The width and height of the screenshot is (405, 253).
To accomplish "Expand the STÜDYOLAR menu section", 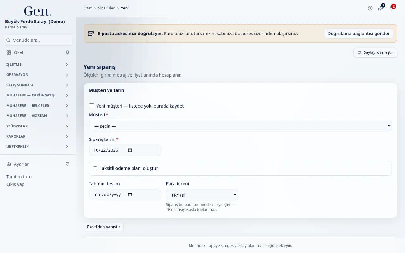I will coord(38,126).
